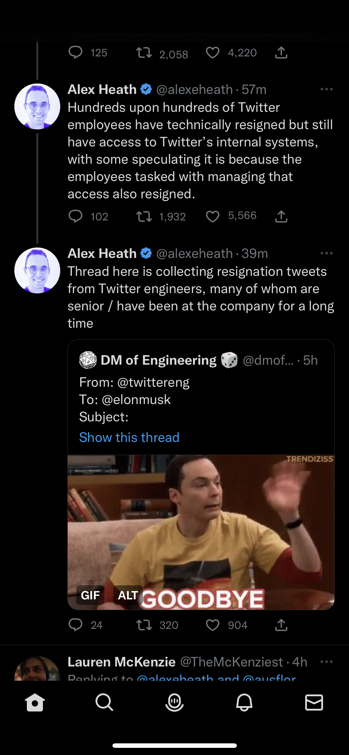The width and height of the screenshot is (349, 755).
Task: Retweet the tweet with 320 retweets
Action: [x=144, y=625]
